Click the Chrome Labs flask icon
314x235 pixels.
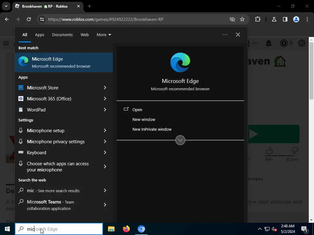(274, 19)
